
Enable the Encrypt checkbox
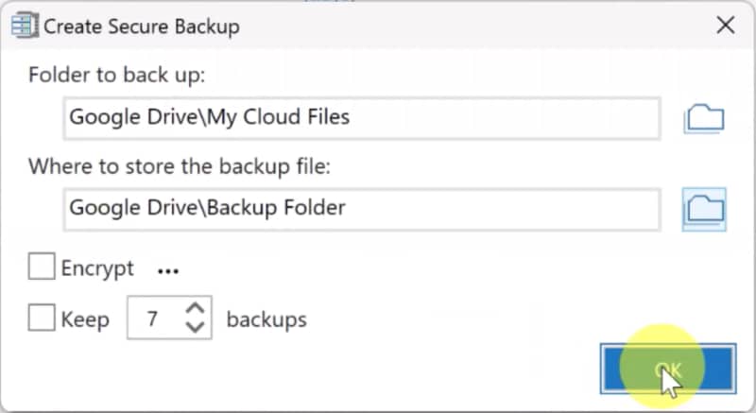(x=42, y=268)
